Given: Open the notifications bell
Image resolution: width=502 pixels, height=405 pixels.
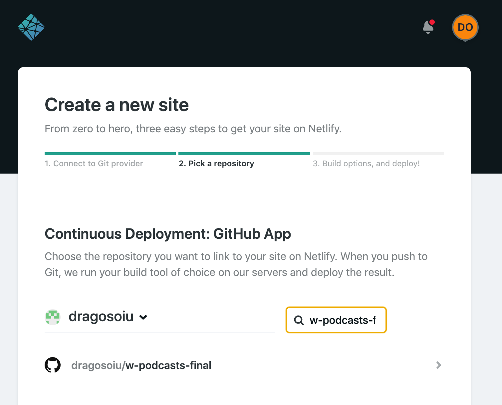Looking at the screenshot, I should [428, 27].
